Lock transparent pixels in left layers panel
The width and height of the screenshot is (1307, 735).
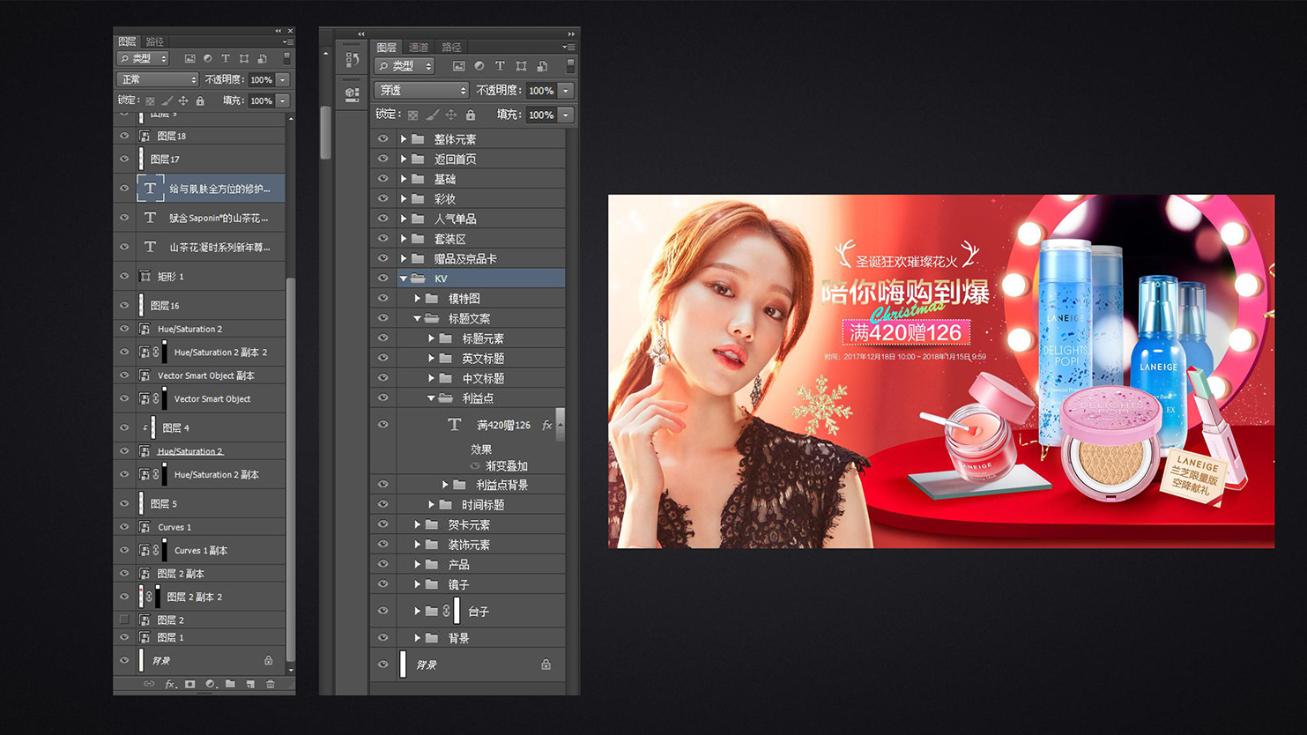click(x=150, y=101)
